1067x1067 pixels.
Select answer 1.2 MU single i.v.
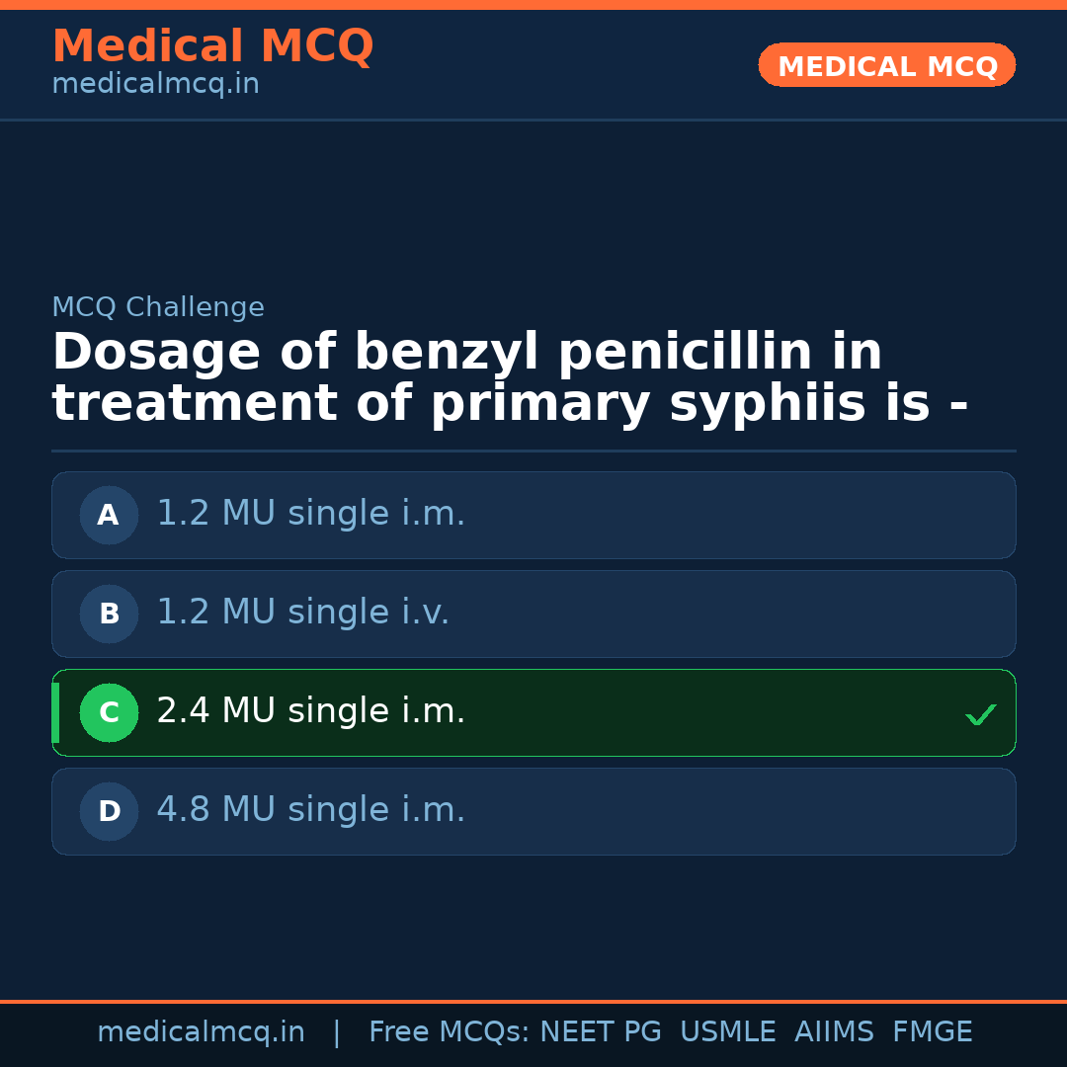302,613
